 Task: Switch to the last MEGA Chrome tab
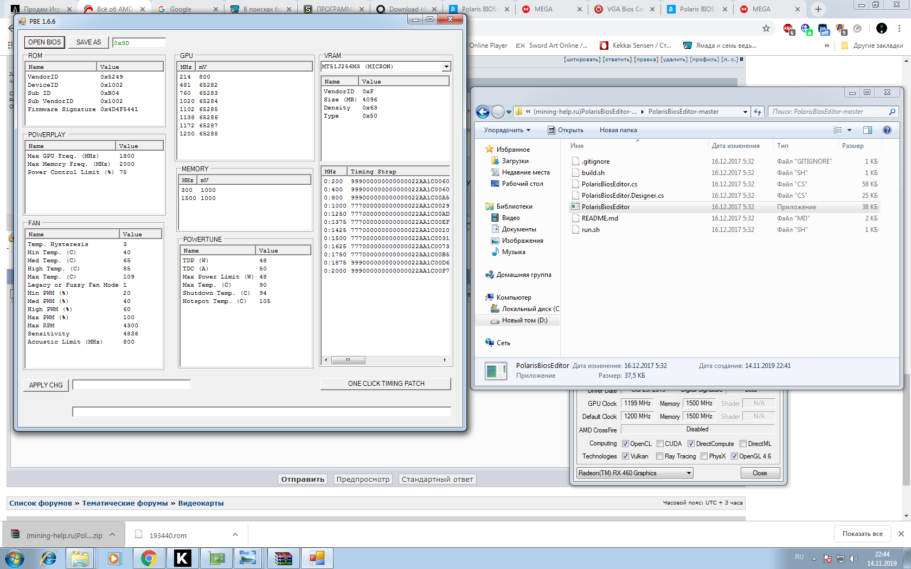769,9
